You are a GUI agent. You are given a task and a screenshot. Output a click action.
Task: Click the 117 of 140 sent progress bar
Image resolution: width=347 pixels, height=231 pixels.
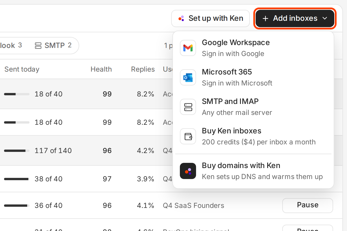17,151
